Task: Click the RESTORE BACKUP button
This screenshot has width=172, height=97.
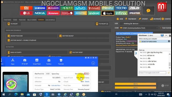Action: click(84, 36)
